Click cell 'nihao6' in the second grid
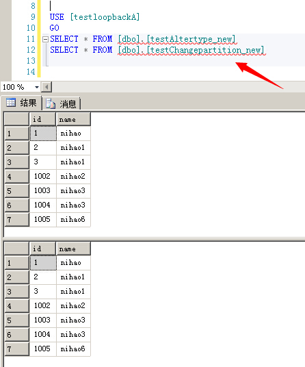The image size is (305, 367). [73, 349]
